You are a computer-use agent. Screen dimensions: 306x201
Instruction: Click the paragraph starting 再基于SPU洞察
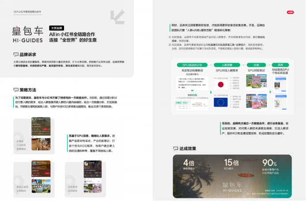click(92, 143)
